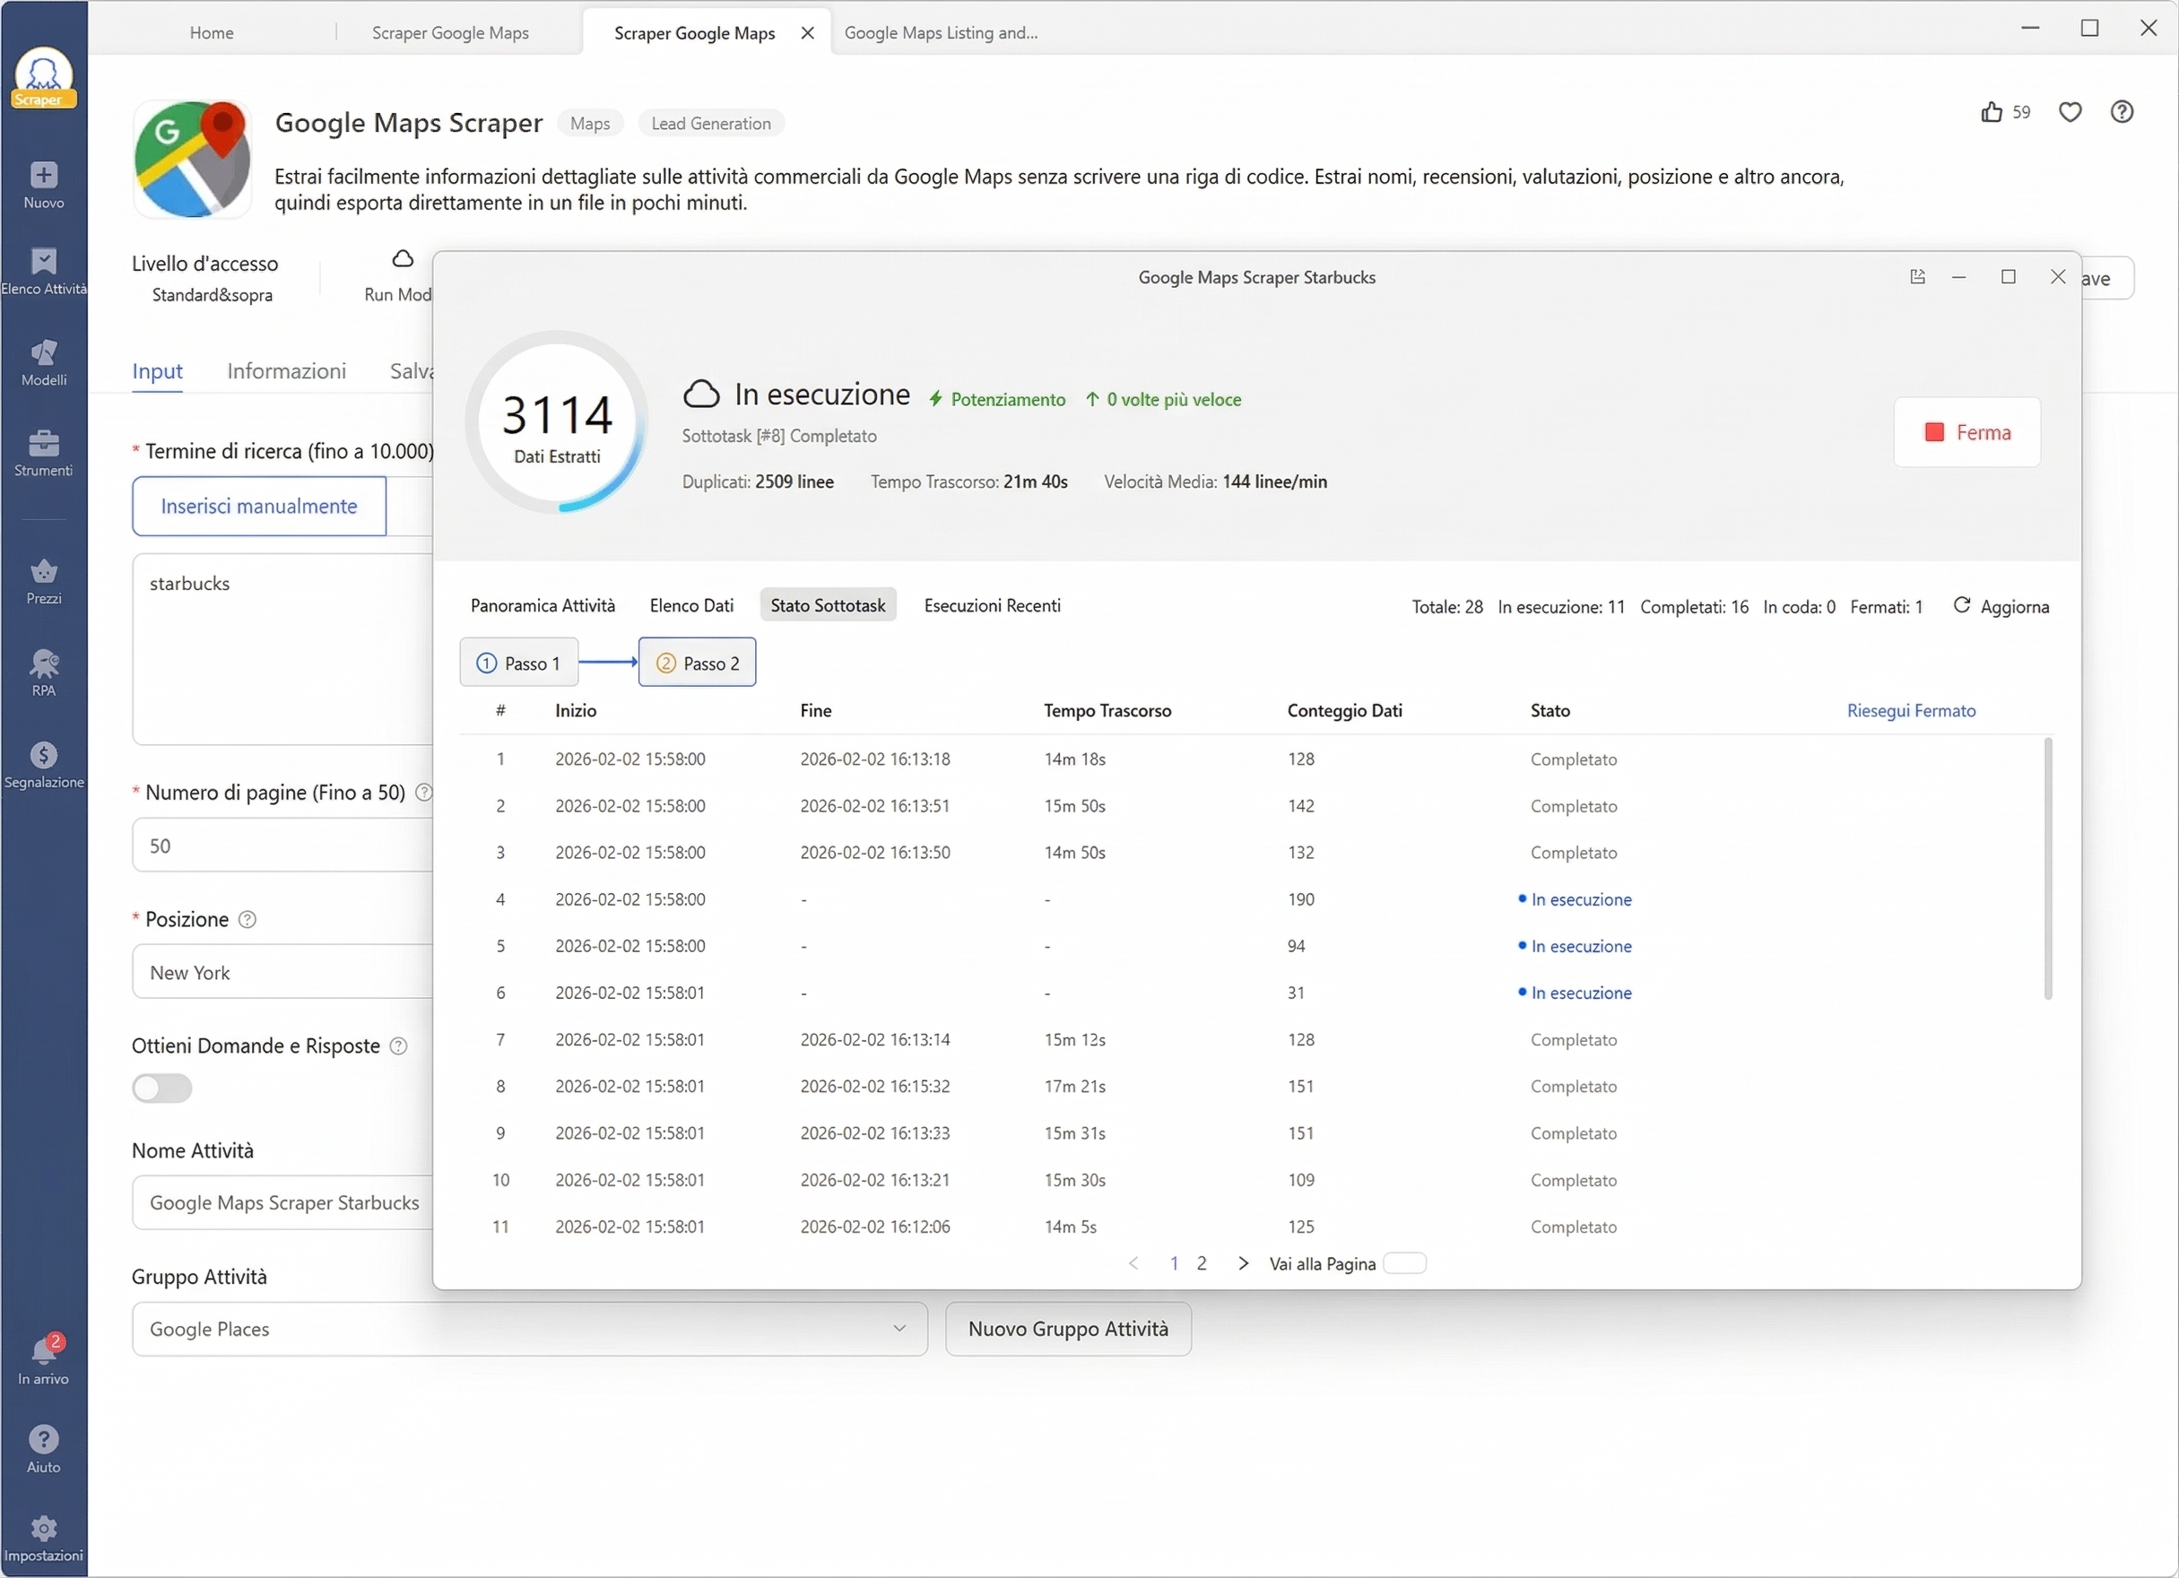
Task: Click the Riesegui Fermato link
Action: pos(1911,711)
